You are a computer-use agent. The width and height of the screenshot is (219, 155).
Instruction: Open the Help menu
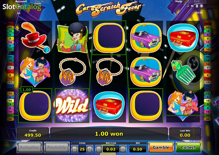pyautogui.click(x=179, y=1)
